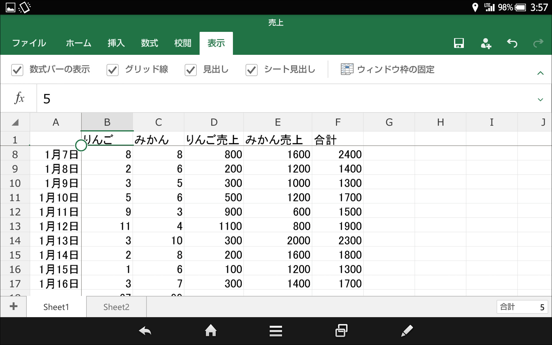This screenshot has height=345, width=552.
Task: Expand the formula bar dropdown arrow
Action: pos(541,99)
